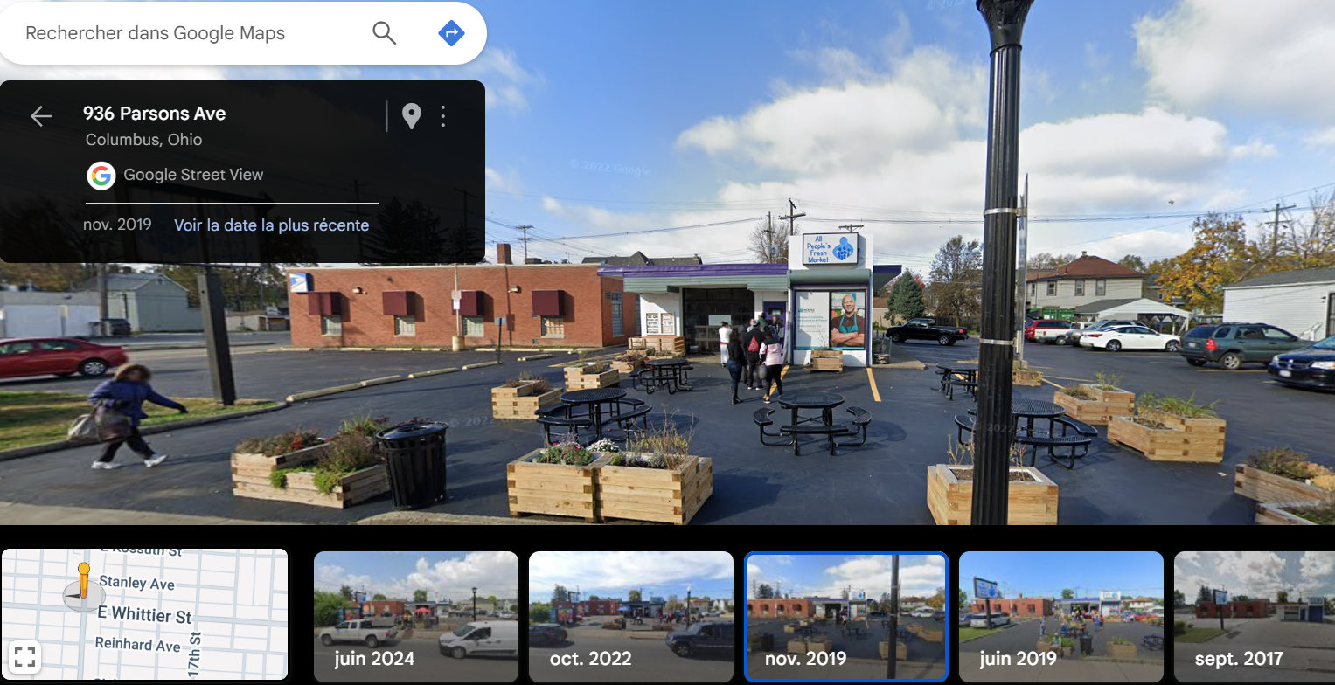Image resolution: width=1335 pixels, height=685 pixels.
Task: Select the sept. 2017 imagery thumbnail
Action: (x=1255, y=617)
